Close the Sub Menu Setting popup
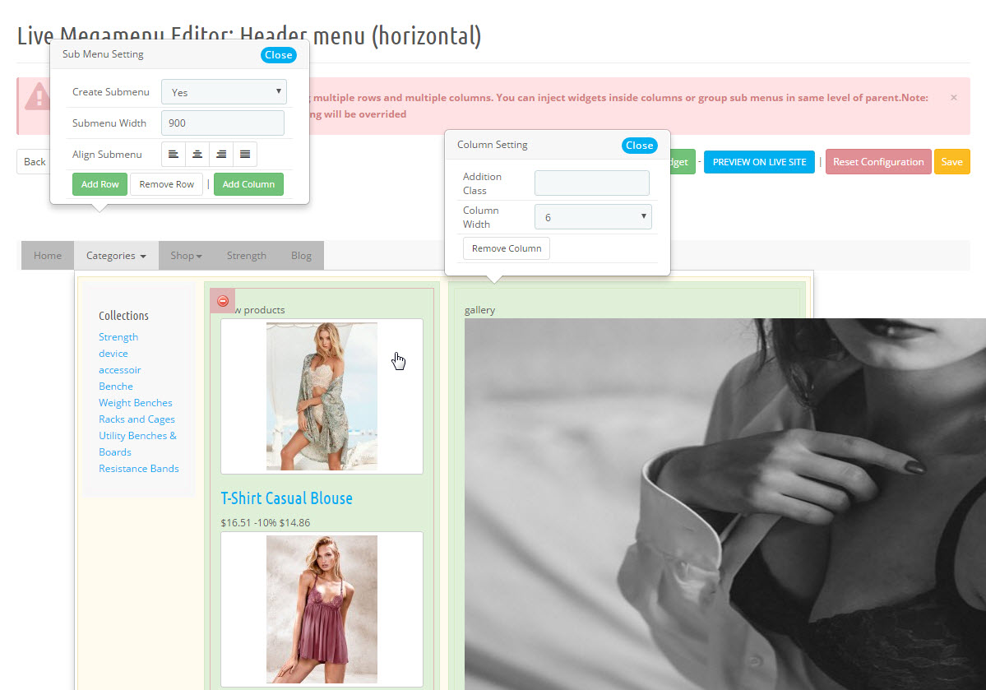This screenshot has height=690, width=986. click(x=279, y=55)
